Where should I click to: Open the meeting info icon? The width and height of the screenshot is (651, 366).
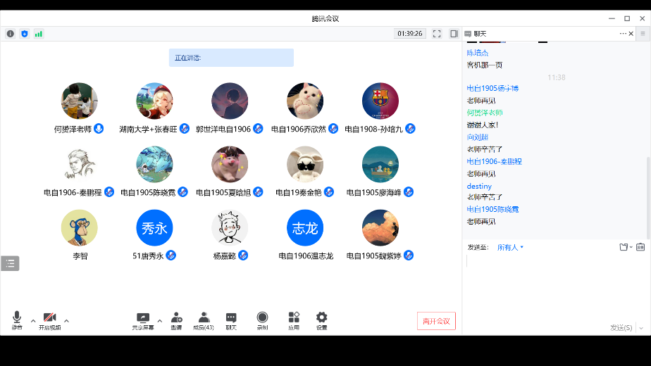pyautogui.click(x=11, y=34)
